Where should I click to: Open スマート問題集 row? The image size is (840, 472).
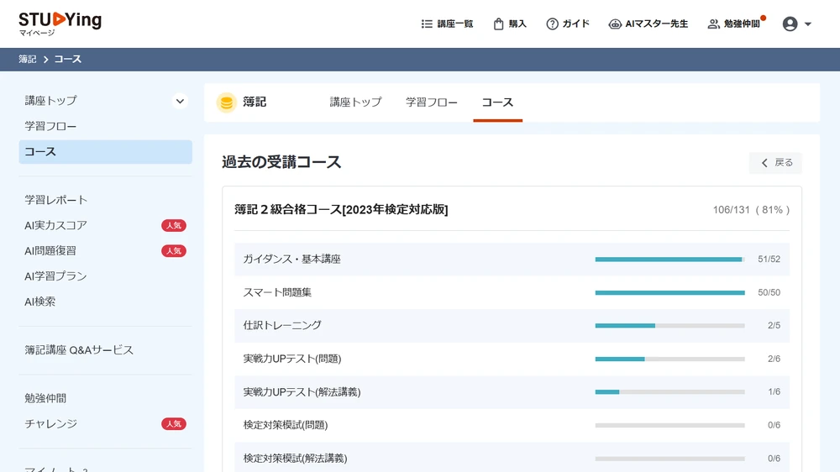[512, 292]
